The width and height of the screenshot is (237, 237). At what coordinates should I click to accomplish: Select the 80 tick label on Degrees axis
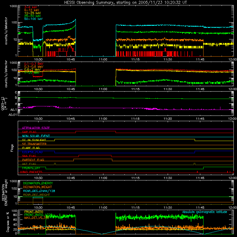(x=15, y=215)
